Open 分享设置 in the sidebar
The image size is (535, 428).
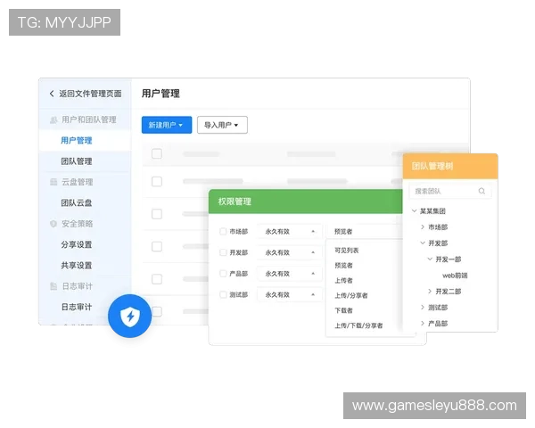click(x=77, y=244)
